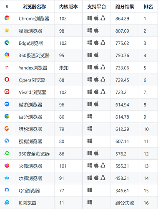Click the Windows icon in 搜狗浏览器 row

[90, 141]
